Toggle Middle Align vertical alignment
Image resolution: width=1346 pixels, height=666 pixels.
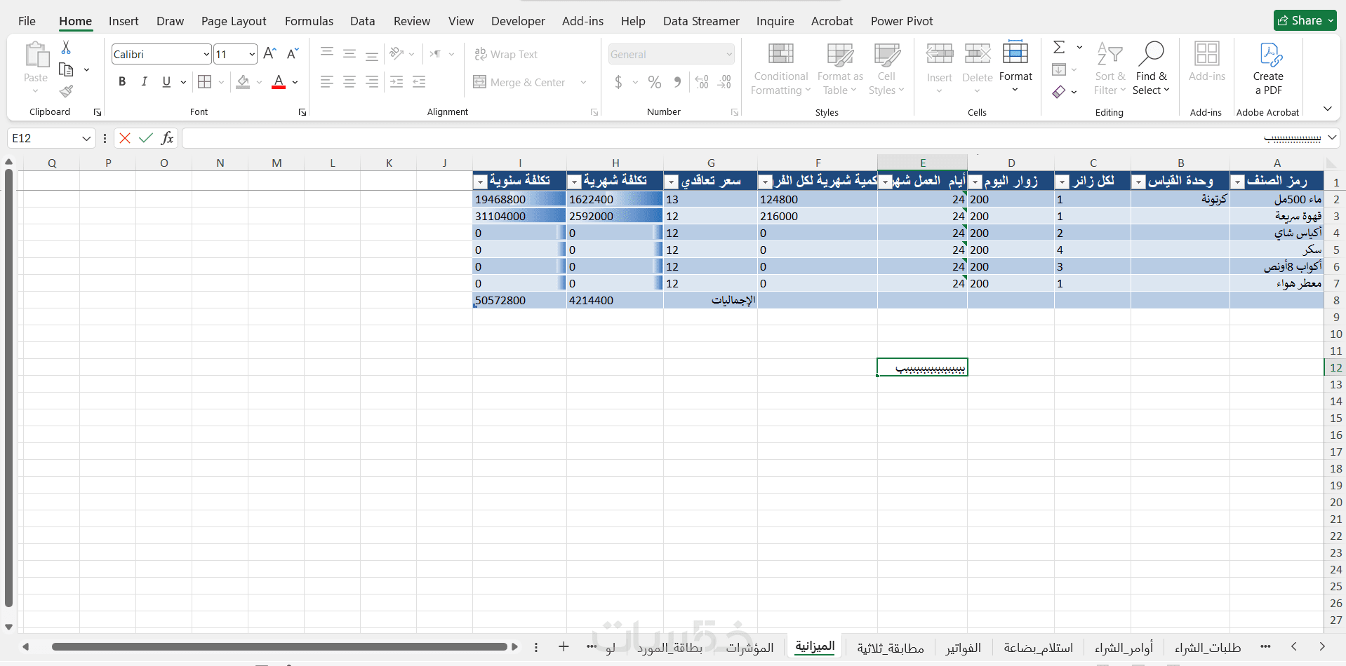pyautogui.click(x=349, y=54)
